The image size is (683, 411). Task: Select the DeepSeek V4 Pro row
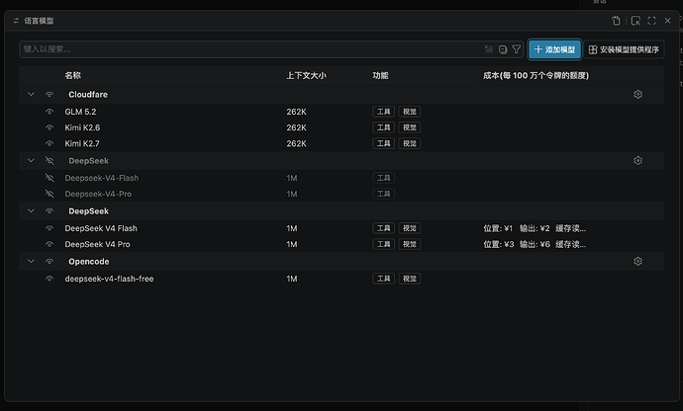(x=341, y=244)
